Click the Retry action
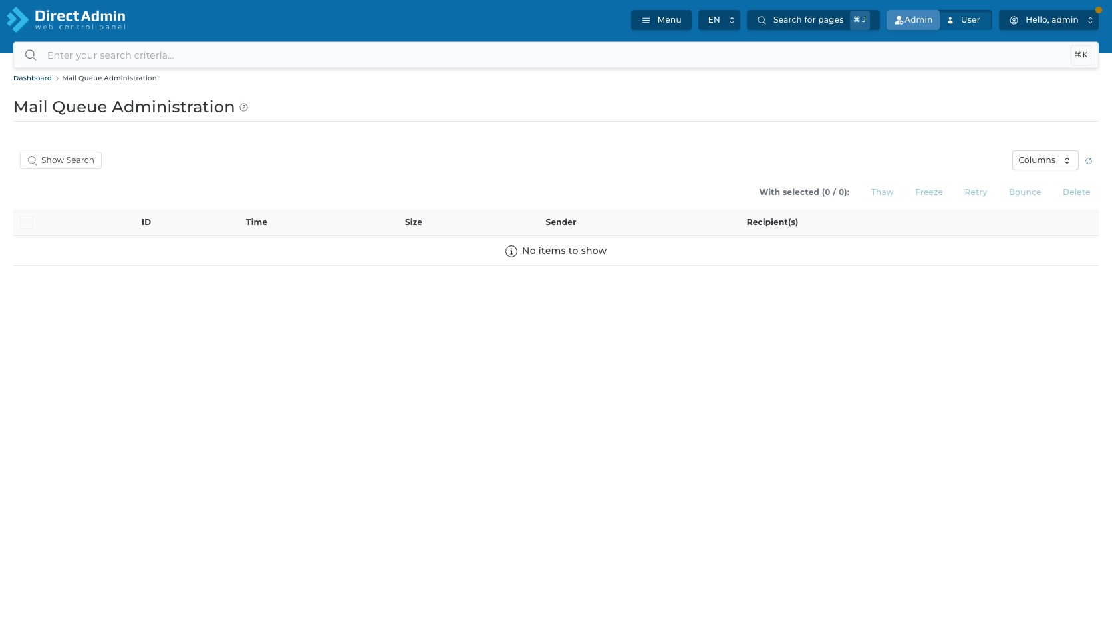The width and height of the screenshot is (1112, 626). click(976, 192)
